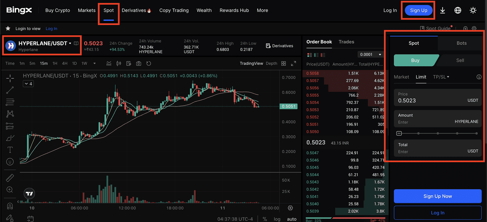Toggle auto scale on chart
Screen dimensions: 487x222
(291, 219)
